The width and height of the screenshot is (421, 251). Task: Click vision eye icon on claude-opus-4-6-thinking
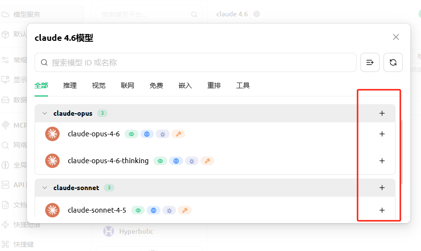pyautogui.click(x=161, y=161)
